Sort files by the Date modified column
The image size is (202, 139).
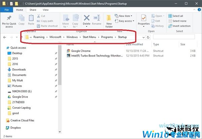(135, 44)
